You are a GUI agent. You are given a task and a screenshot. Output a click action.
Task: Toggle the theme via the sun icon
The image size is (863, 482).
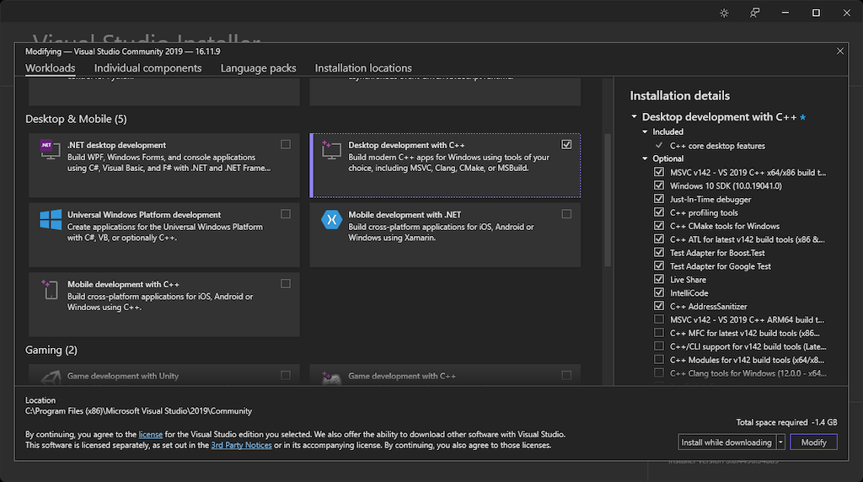pyautogui.click(x=724, y=13)
